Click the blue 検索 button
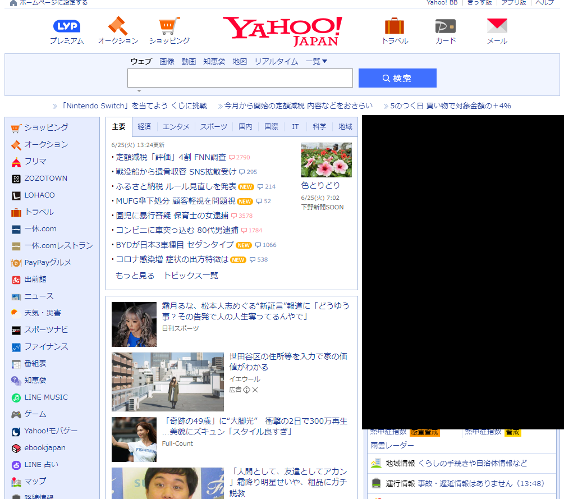Image resolution: width=564 pixels, height=499 pixels. tap(397, 78)
